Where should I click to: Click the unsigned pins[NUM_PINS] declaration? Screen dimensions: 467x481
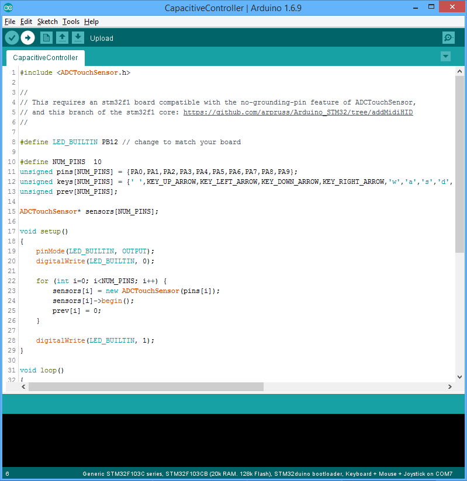click(x=158, y=172)
